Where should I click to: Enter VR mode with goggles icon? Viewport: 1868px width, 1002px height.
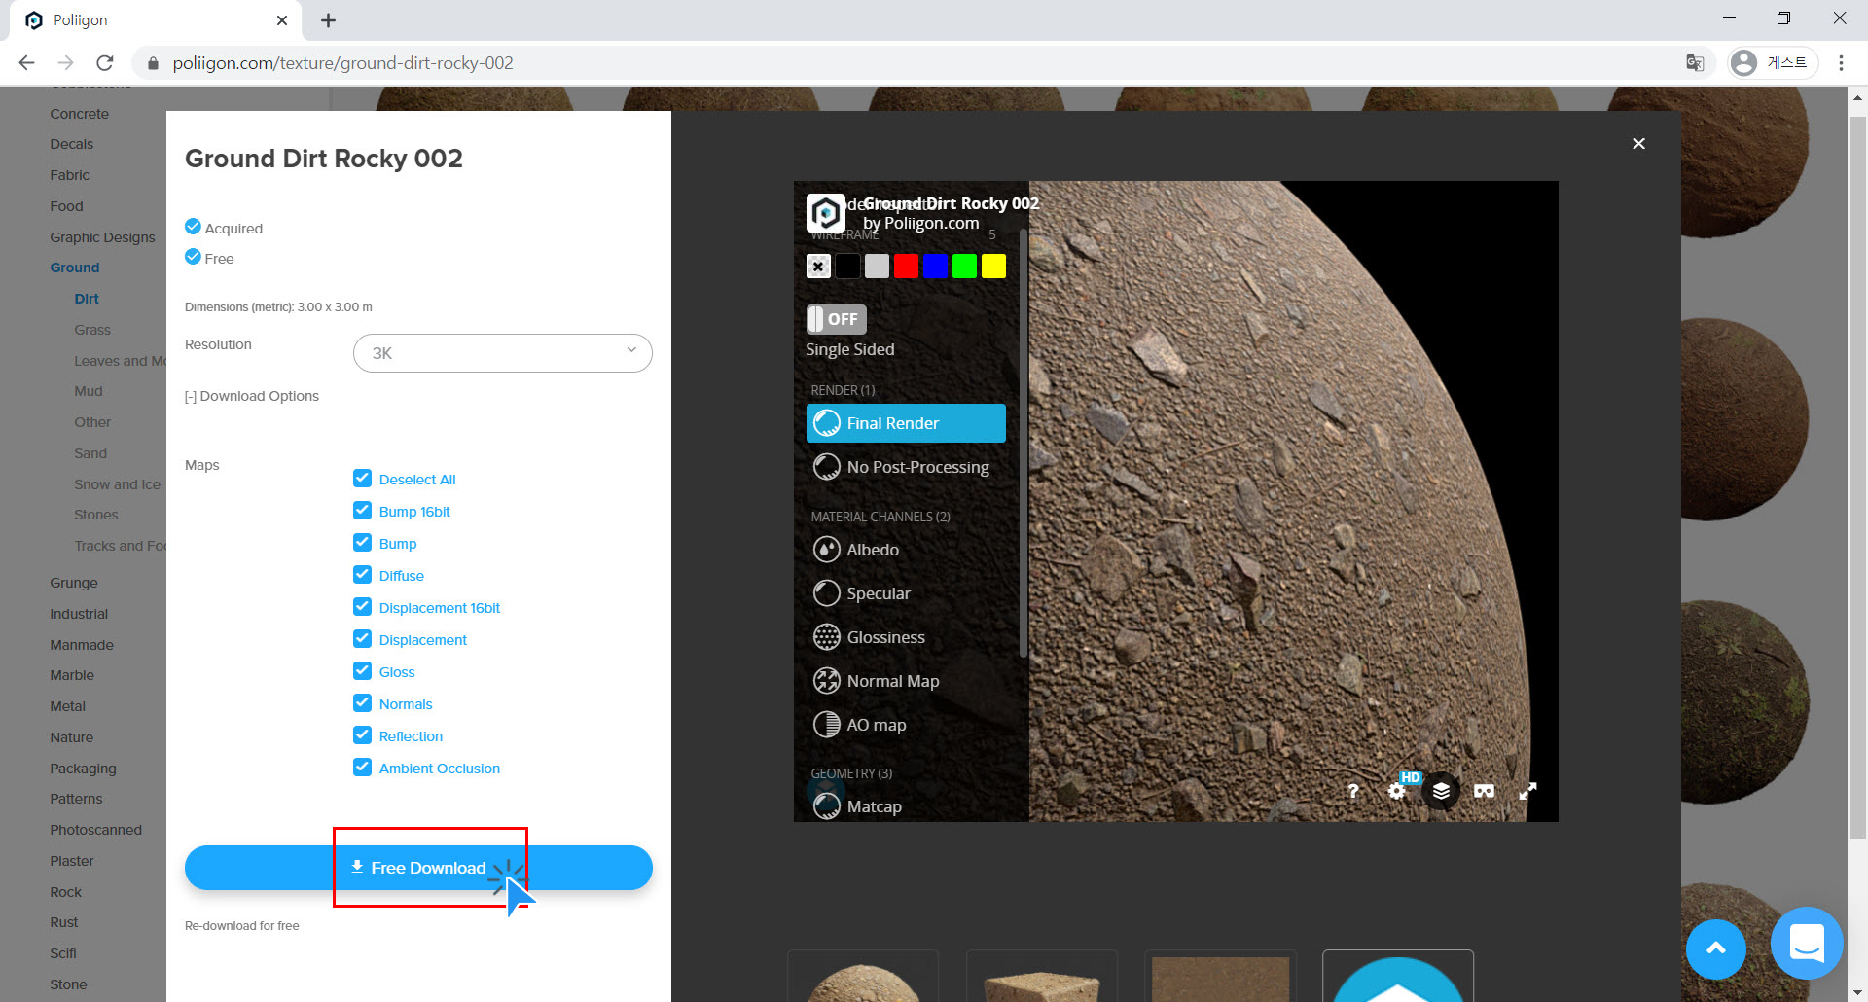pos(1484,791)
